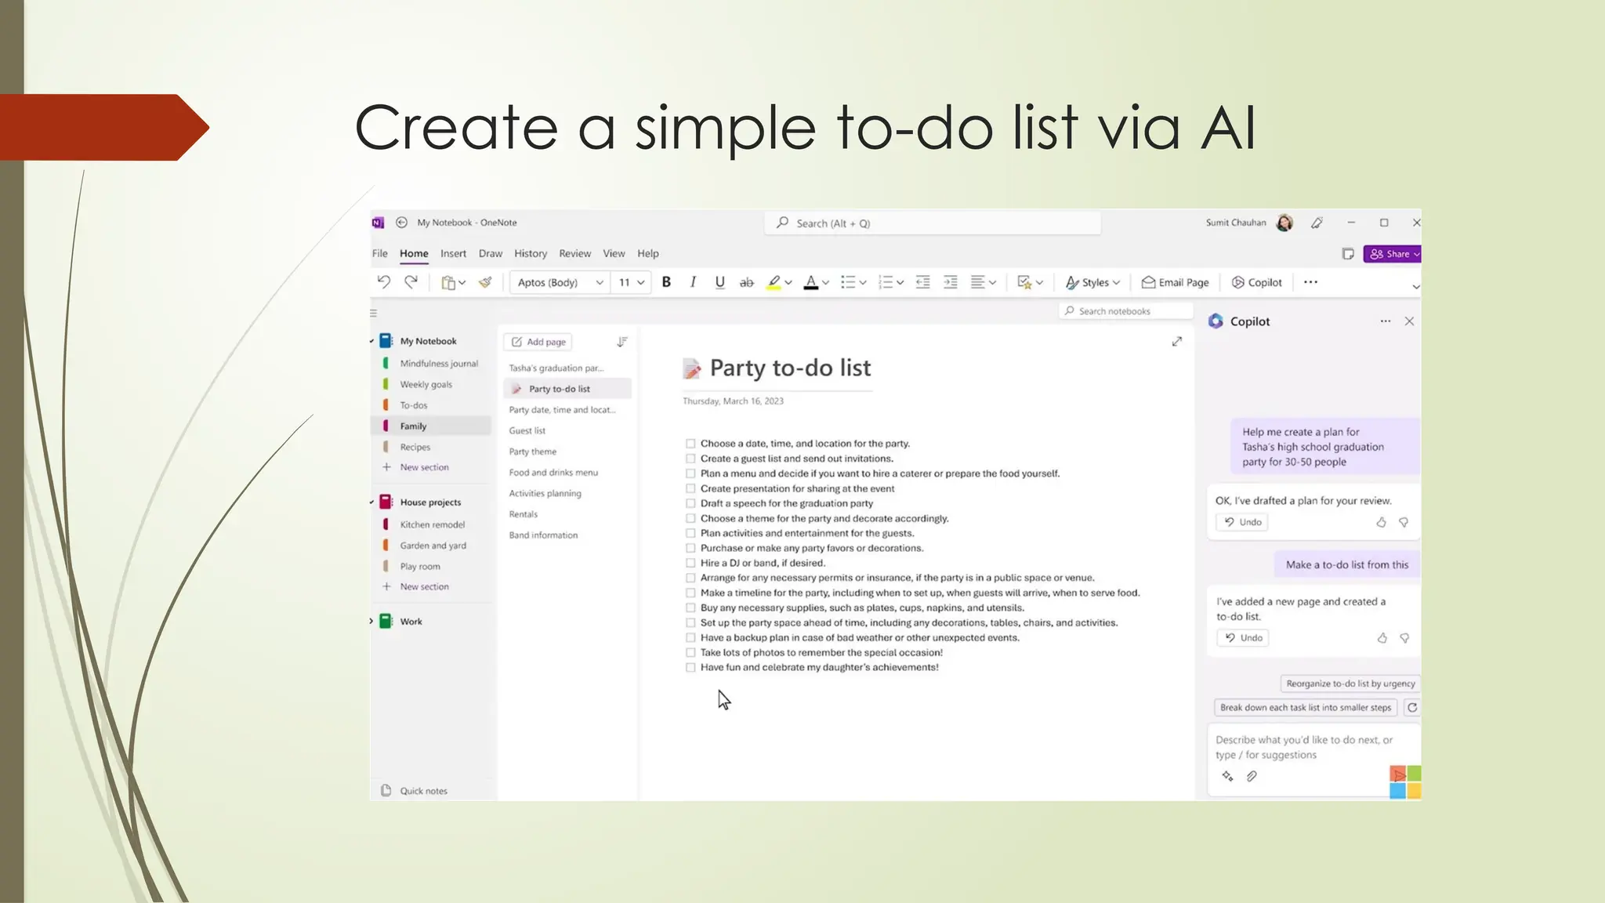The height and width of the screenshot is (903, 1605).
Task: Click the pen ink icon near profile
Action: [1317, 223]
